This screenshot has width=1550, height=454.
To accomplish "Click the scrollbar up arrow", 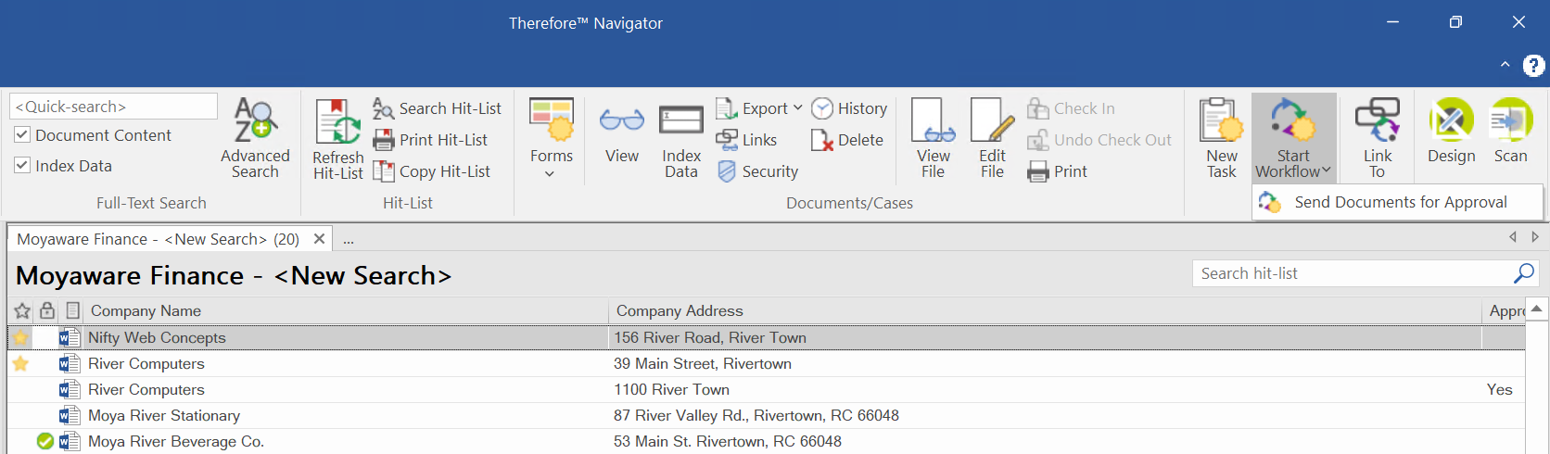I will click(1537, 309).
